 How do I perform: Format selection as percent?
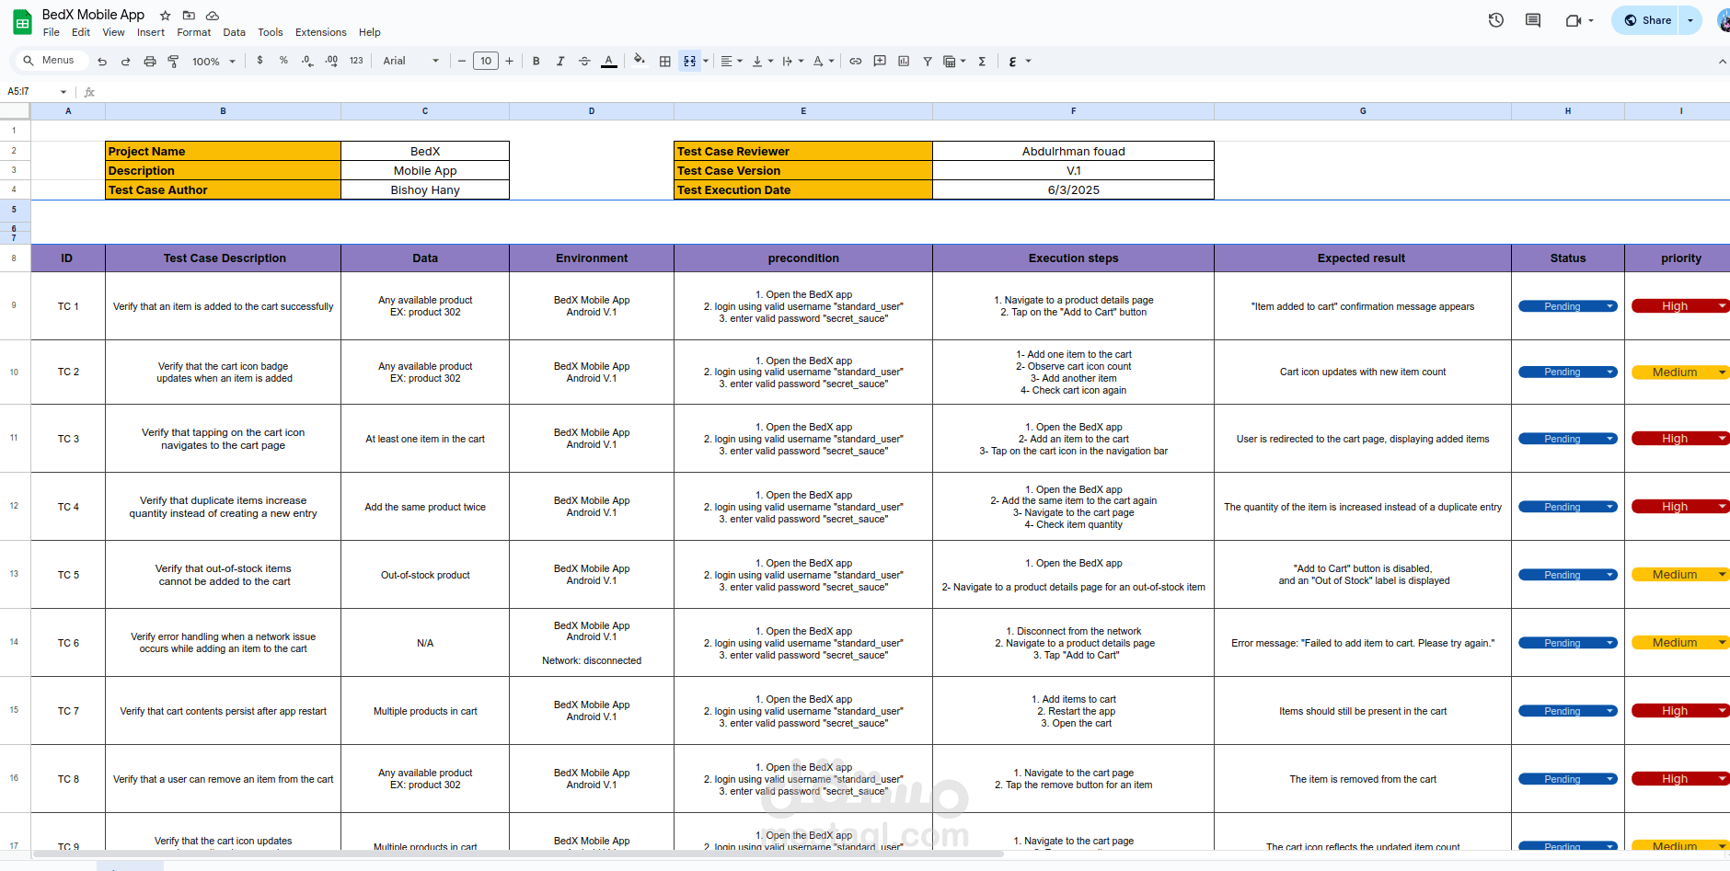pos(283,61)
